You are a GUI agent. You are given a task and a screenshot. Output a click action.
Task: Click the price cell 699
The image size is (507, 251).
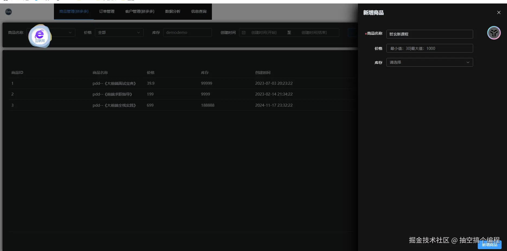pyautogui.click(x=150, y=105)
